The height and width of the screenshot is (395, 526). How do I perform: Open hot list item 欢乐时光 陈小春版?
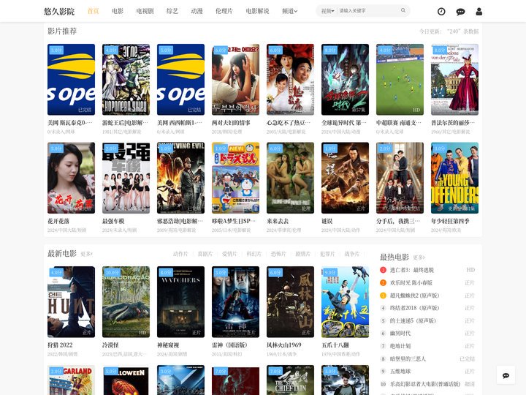tap(411, 283)
